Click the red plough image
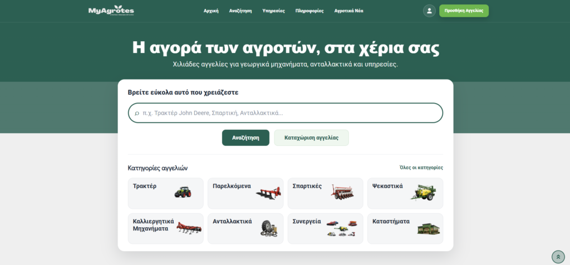570x265 pixels. [x=268, y=193]
